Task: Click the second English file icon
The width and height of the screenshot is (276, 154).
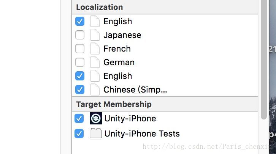Action: pyautogui.click(x=95, y=76)
